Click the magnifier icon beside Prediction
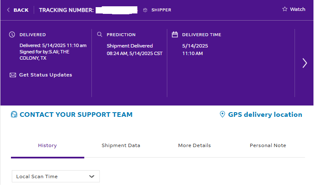This screenshot has height=195, width=316. [x=99, y=34]
